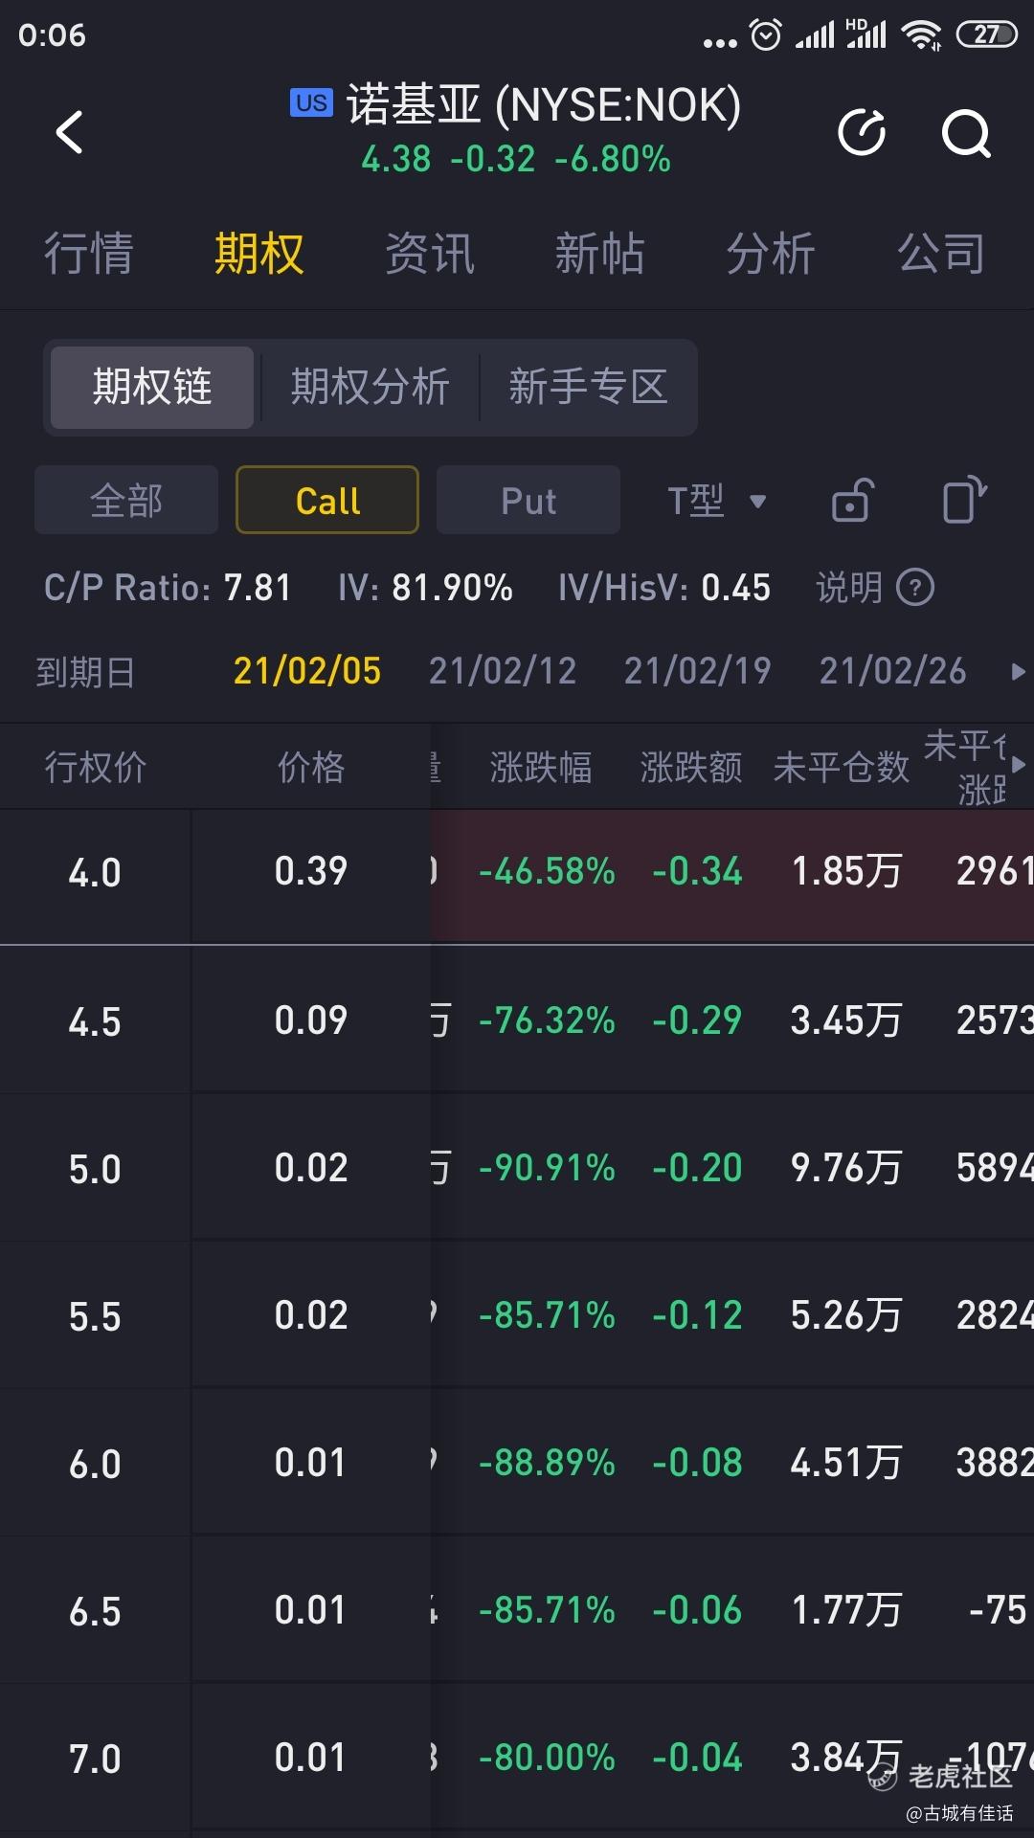
Task: Open the 说明 help question-mark icon
Action: (915, 587)
